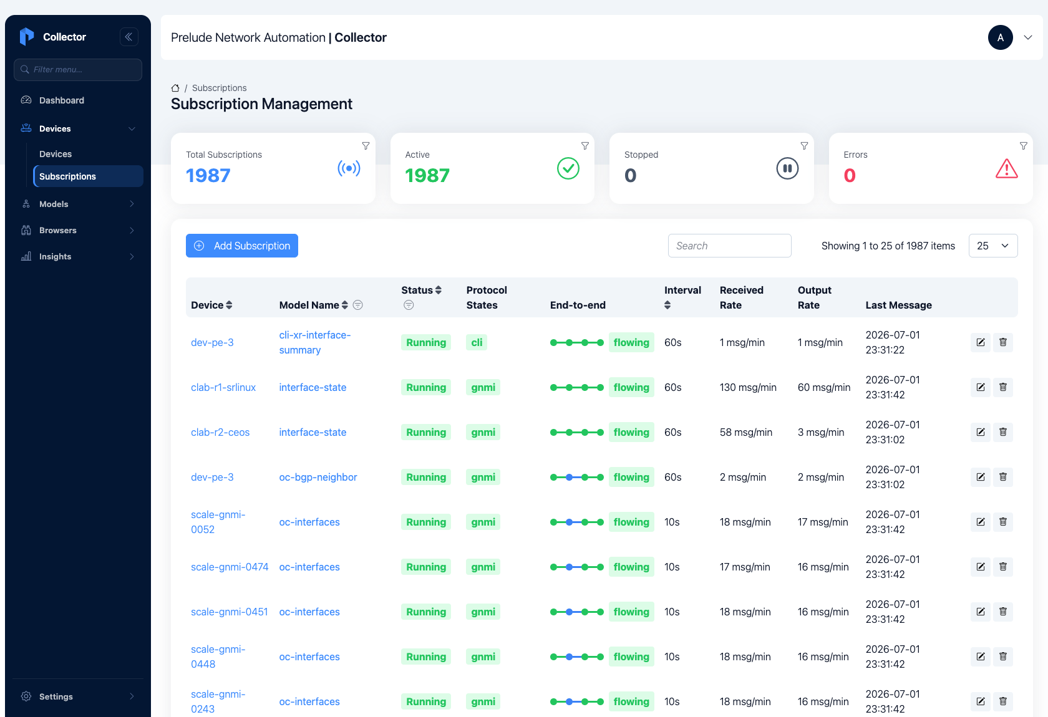Sort the table by Interval
Viewport: 1048px width, 717px height.
(x=667, y=305)
